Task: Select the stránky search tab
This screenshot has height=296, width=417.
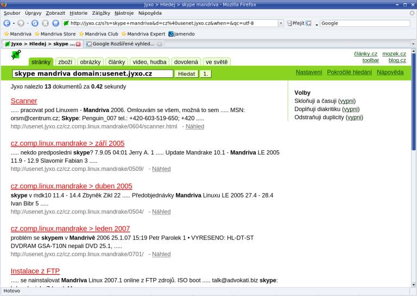Action: pos(41,62)
